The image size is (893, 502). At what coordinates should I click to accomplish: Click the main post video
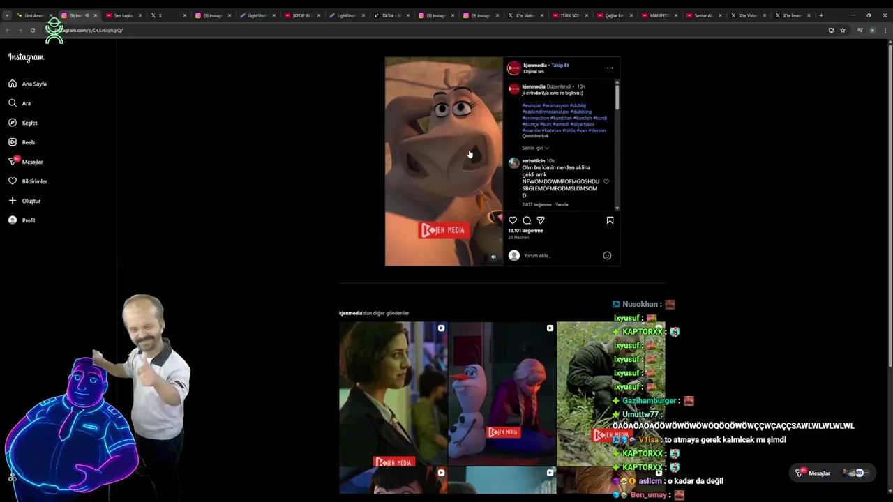(x=444, y=162)
